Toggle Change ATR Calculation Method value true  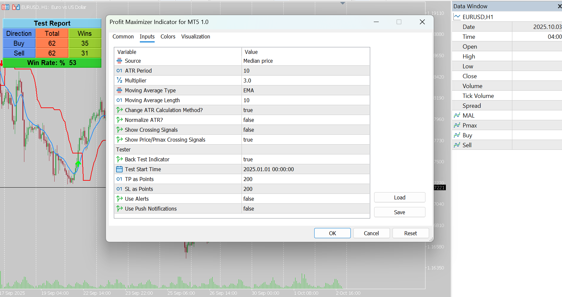pyautogui.click(x=306, y=110)
